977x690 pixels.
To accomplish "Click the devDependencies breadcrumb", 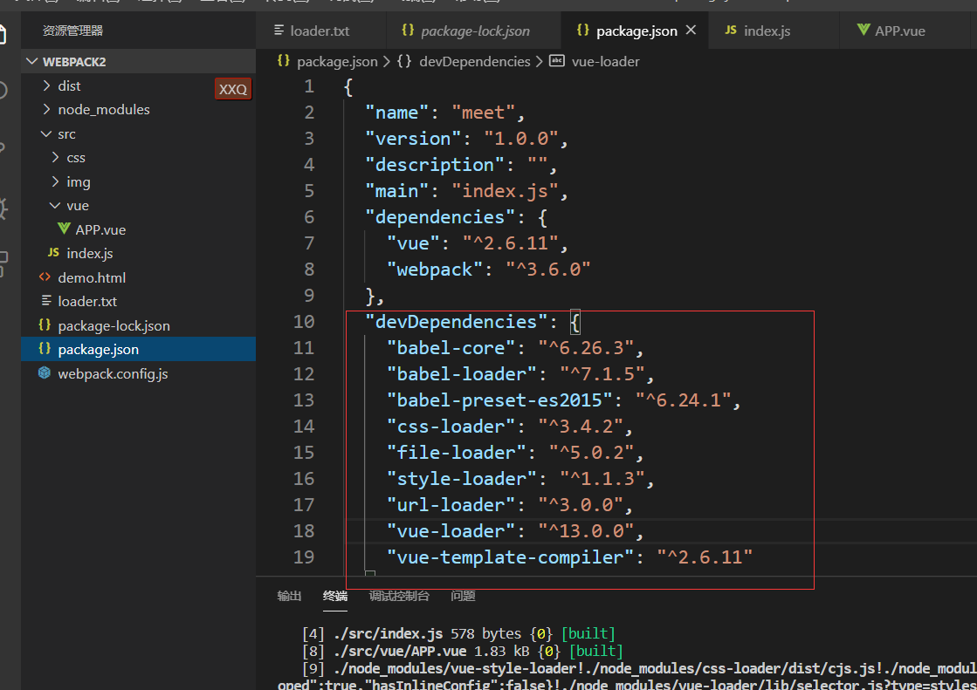I will pyautogui.click(x=475, y=62).
